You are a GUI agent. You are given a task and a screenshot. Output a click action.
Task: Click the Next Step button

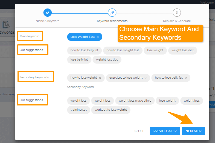click(193, 131)
